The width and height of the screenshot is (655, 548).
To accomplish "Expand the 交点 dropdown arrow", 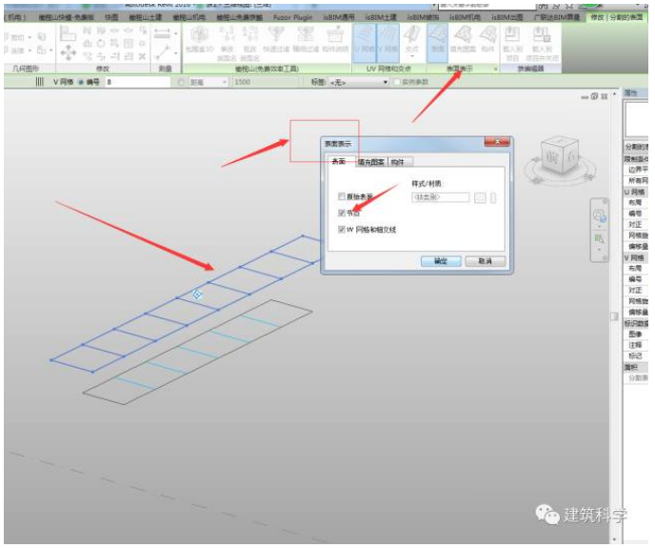I will [x=412, y=55].
